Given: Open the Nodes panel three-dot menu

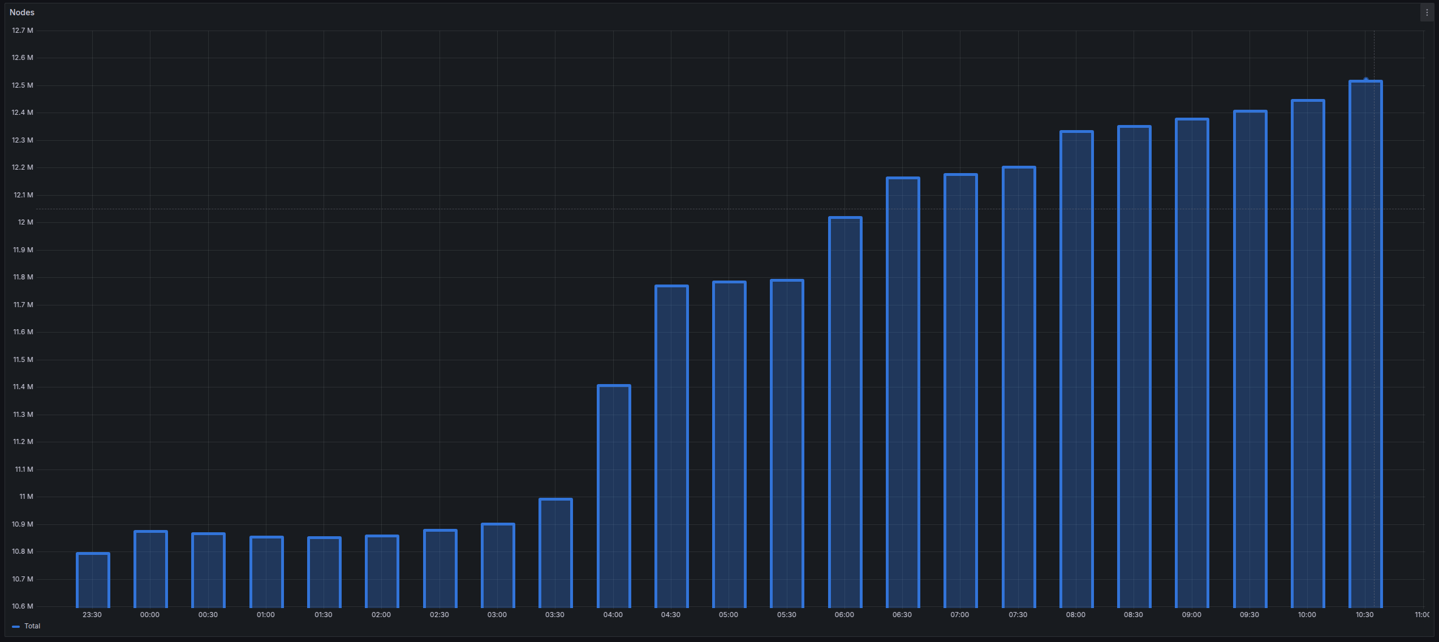Looking at the screenshot, I should [1427, 12].
